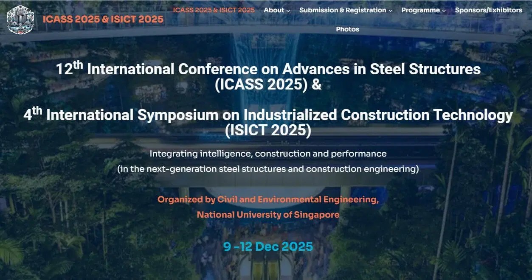
Task: Expand the Programme dropdown chevron
Action: [444, 11]
